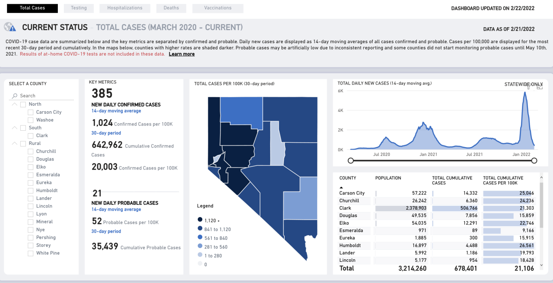The image size is (553, 283).
Task: Click the globe alert icon beside Current Status
Action: (10, 27)
